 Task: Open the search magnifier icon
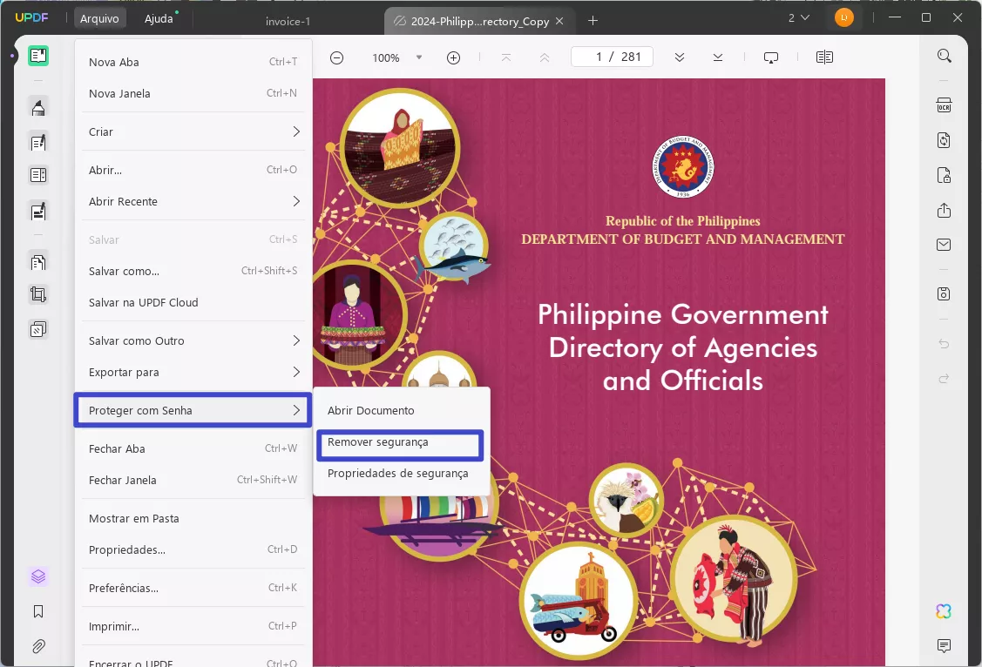click(944, 56)
